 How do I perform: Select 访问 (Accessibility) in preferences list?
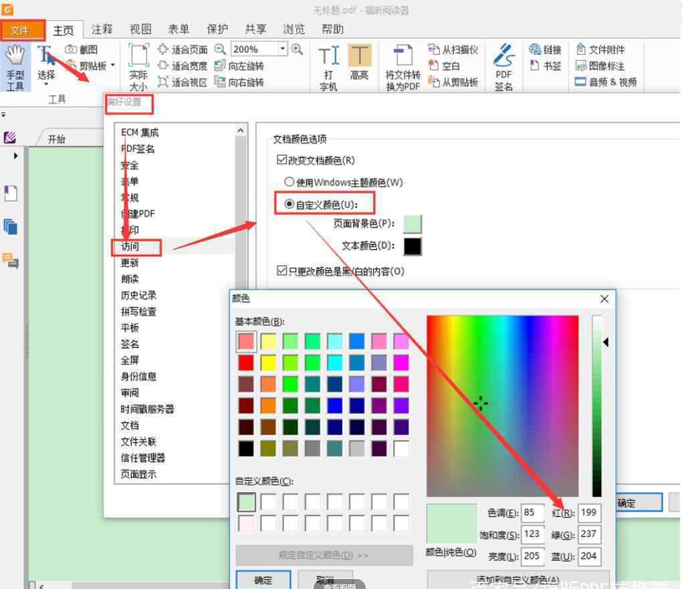[x=130, y=246]
